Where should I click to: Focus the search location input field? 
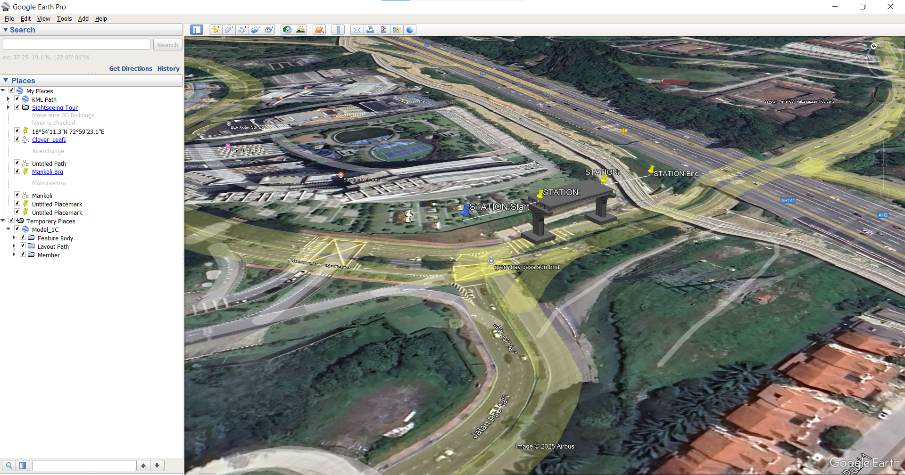click(76, 44)
